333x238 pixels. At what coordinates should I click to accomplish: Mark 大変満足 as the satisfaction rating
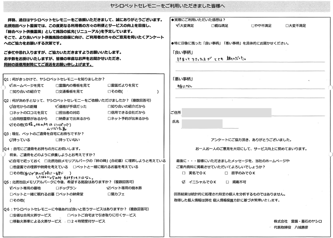pyautogui.click(x=178, y=26)
